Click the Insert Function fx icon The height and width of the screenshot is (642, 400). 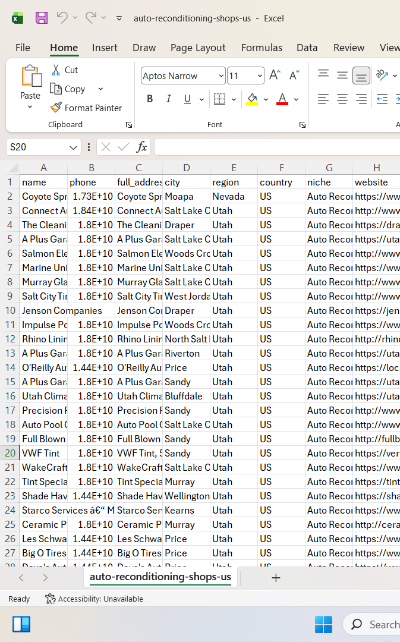(x=141, y=147)
